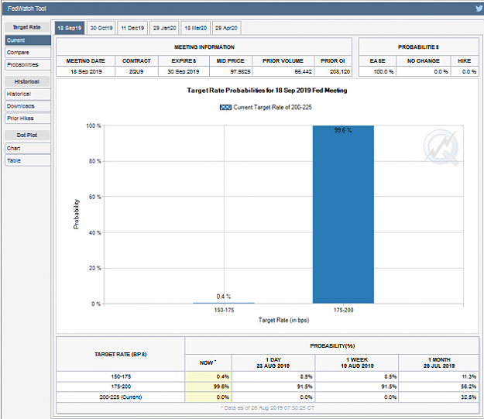
Task: Switch to the 30 Oct19 meeting tab
Action: 101,28
